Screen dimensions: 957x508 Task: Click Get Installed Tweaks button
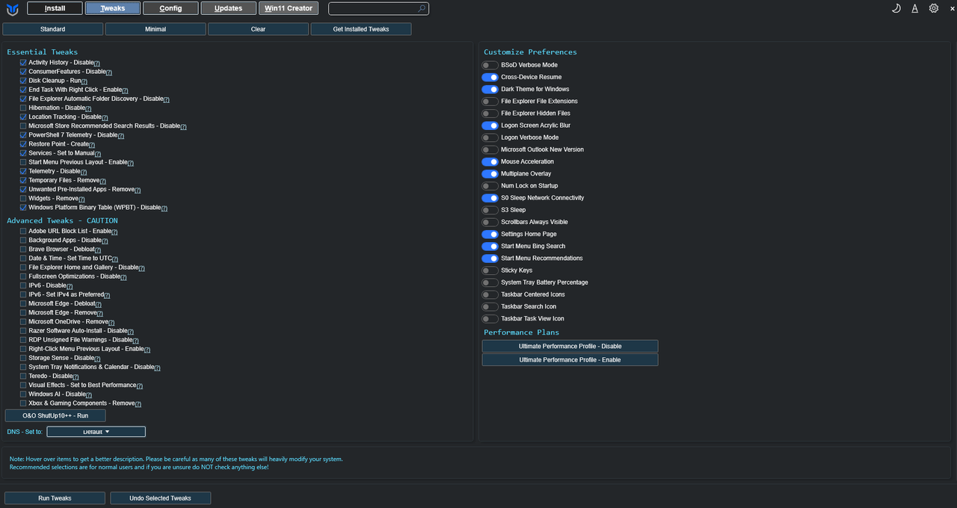point(361,29)
